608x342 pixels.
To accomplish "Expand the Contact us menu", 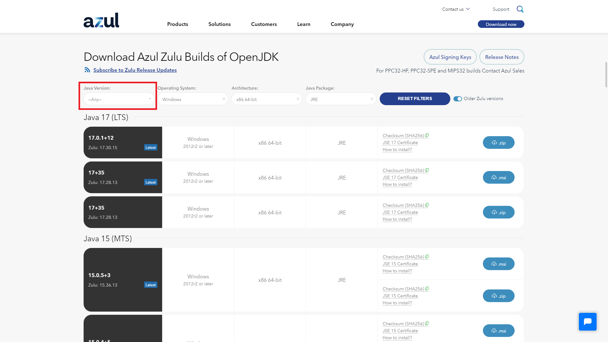I will click(456, 9).
